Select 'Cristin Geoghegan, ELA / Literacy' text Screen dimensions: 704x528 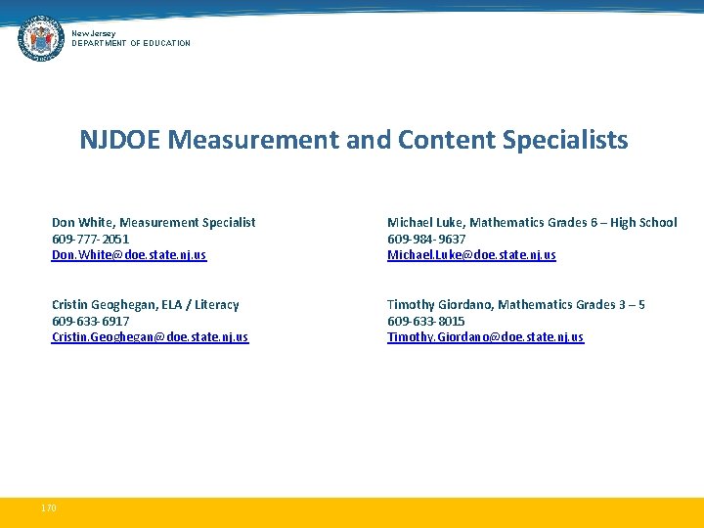145,305
